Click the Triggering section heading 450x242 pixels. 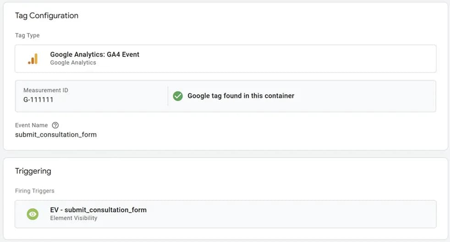[x=33, y=171]
